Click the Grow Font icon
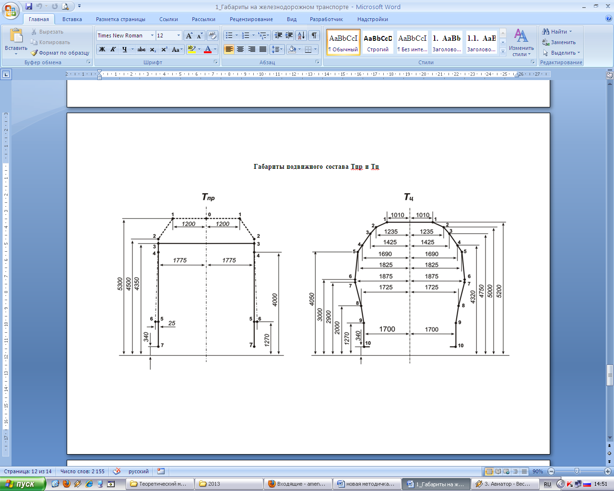 (x=189, y=35)
